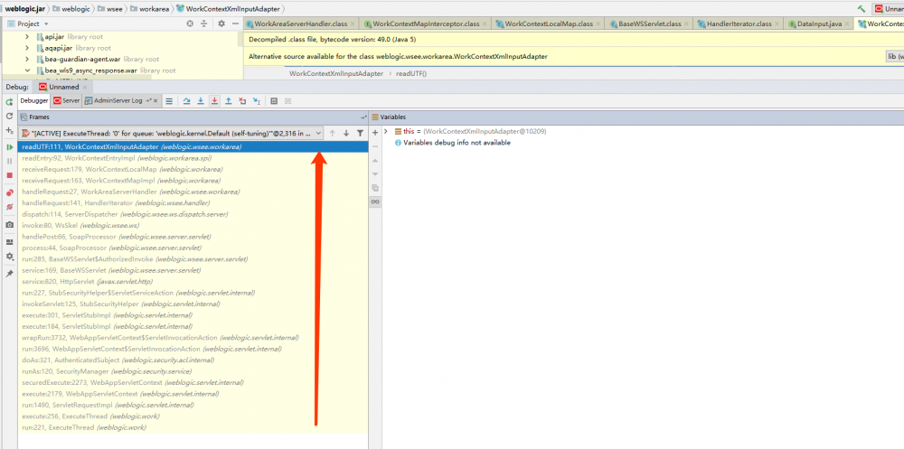Click the WorkContextXmlInputAdapter breadcrumb at top
The width and height of the screenshot is (904, 449).
click(230, 9)
